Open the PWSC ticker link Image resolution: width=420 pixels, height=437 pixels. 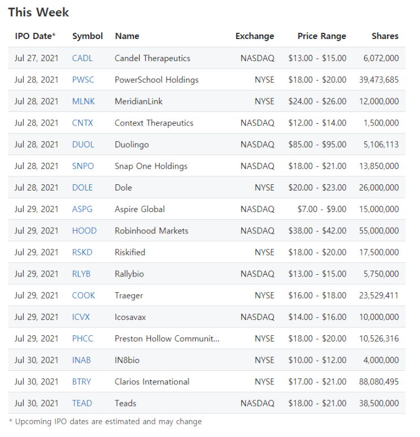tap(83, 80)
